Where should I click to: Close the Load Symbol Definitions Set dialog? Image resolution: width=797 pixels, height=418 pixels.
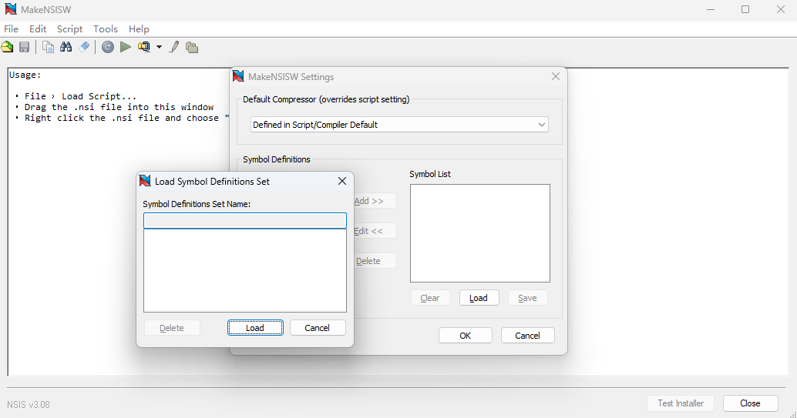(342, 181)
